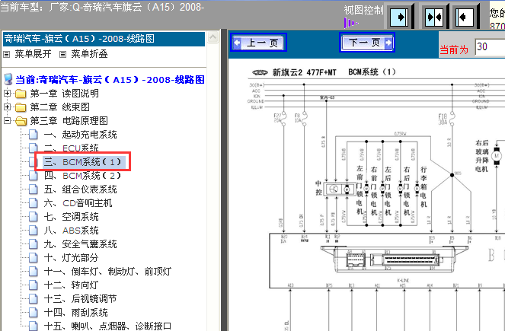Click 菜单展开 to expand all menus

pos(33,54)
